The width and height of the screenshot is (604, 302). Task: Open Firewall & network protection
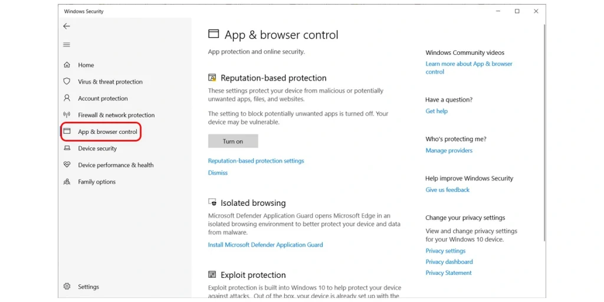point(116,115)
